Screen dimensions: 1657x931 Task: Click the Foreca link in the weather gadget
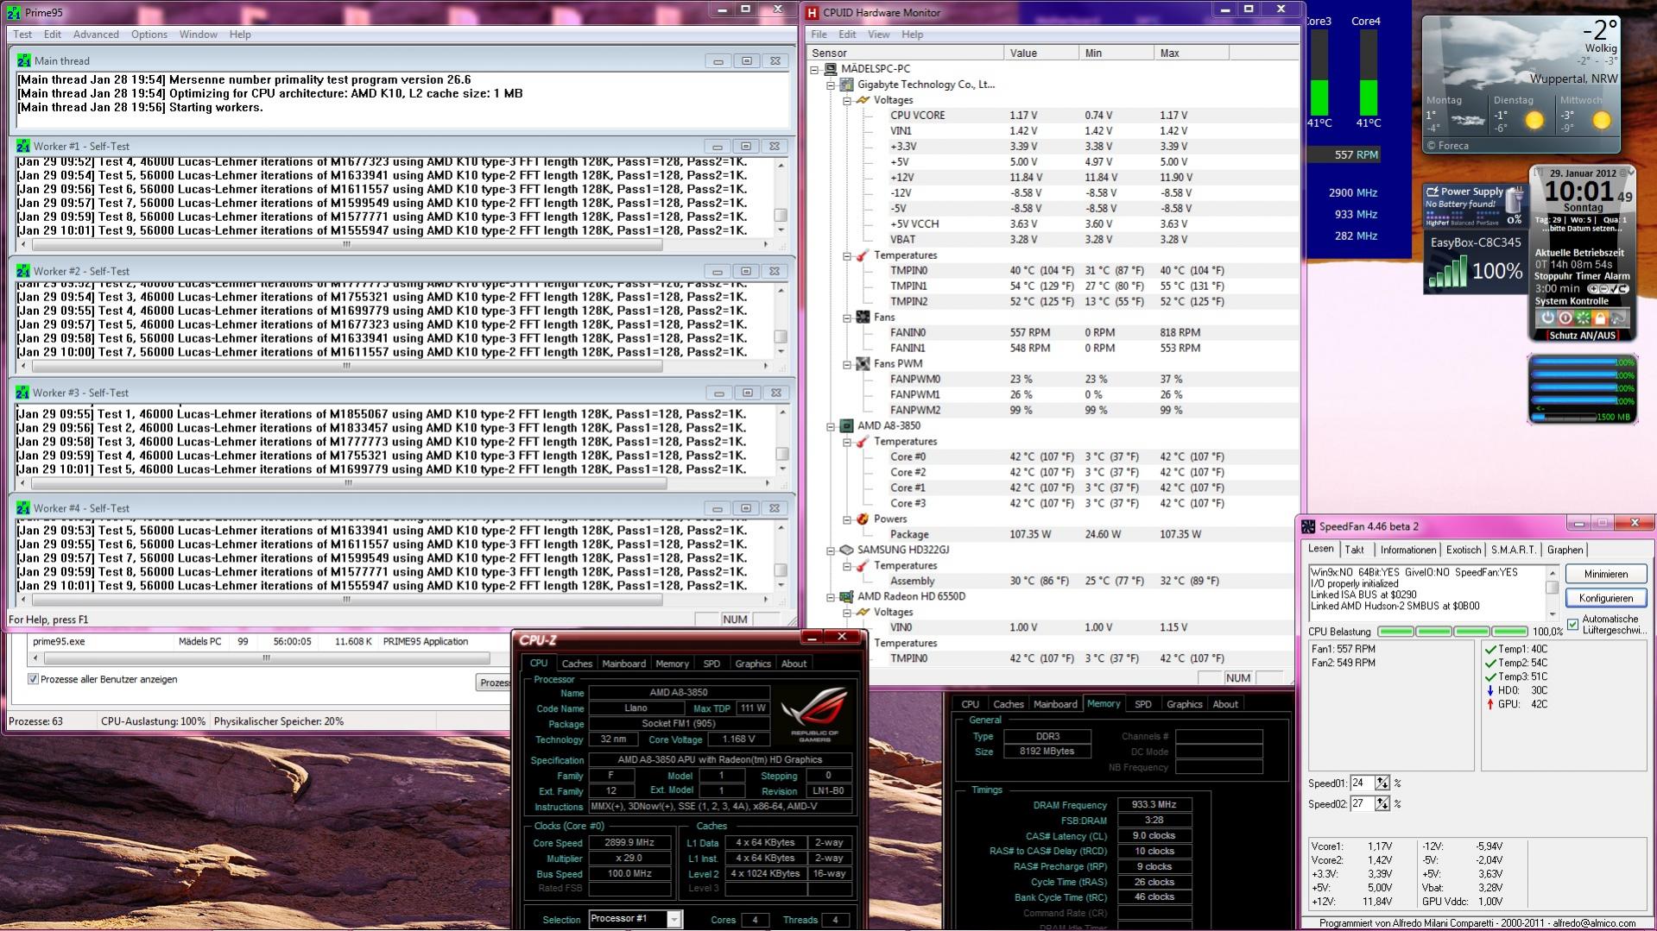1445,146
